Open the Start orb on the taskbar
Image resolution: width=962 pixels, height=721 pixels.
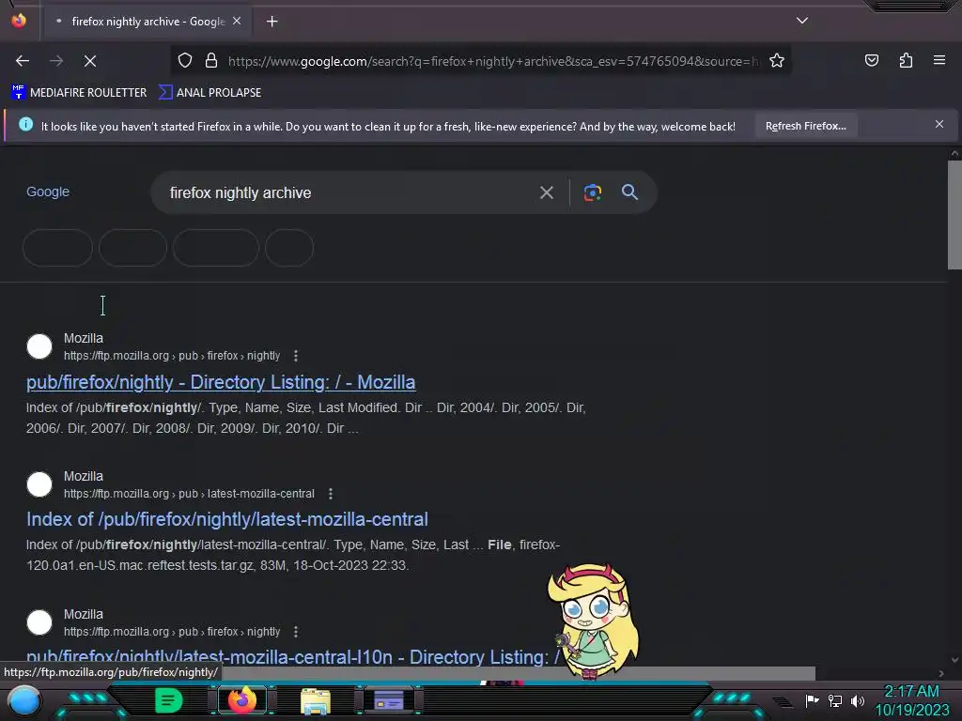pyautogui.click(x=24, y=700)
